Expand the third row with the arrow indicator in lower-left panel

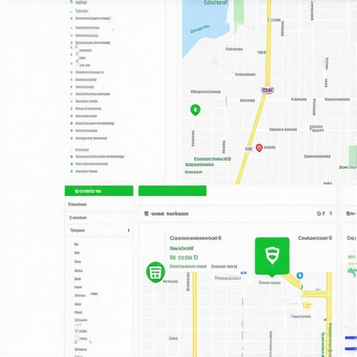tap(99, 230)
